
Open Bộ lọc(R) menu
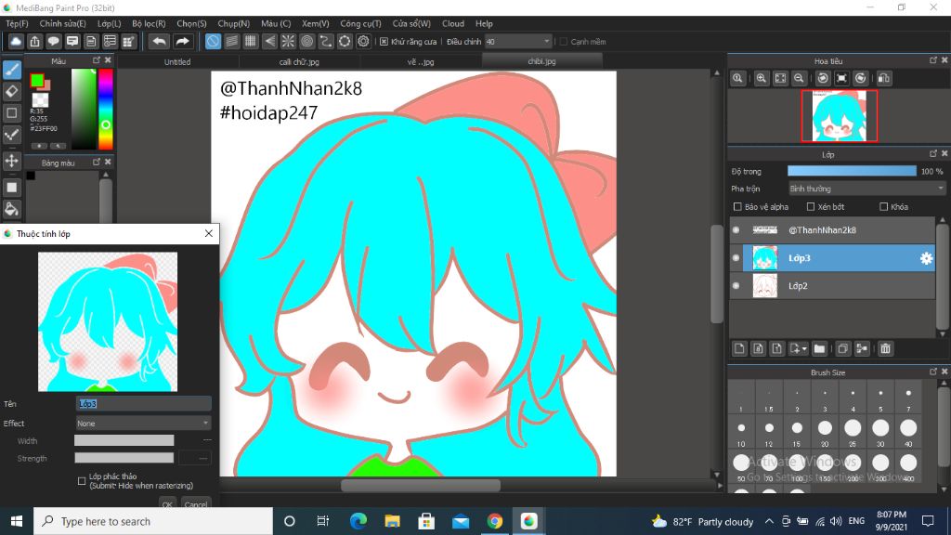[x=149, y=23]
